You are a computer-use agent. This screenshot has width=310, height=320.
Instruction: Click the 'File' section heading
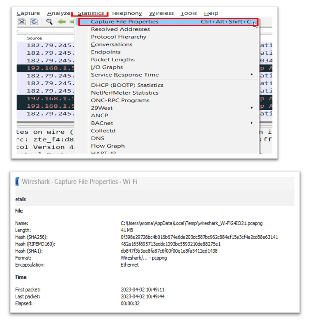click(19, 211)
